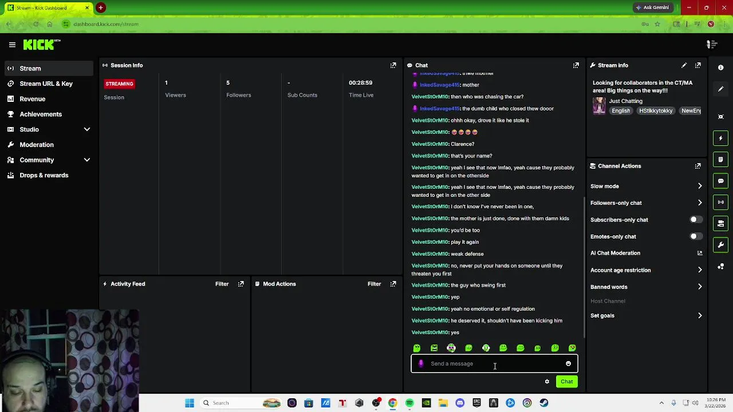Expand the Community sidebar section

87,160
